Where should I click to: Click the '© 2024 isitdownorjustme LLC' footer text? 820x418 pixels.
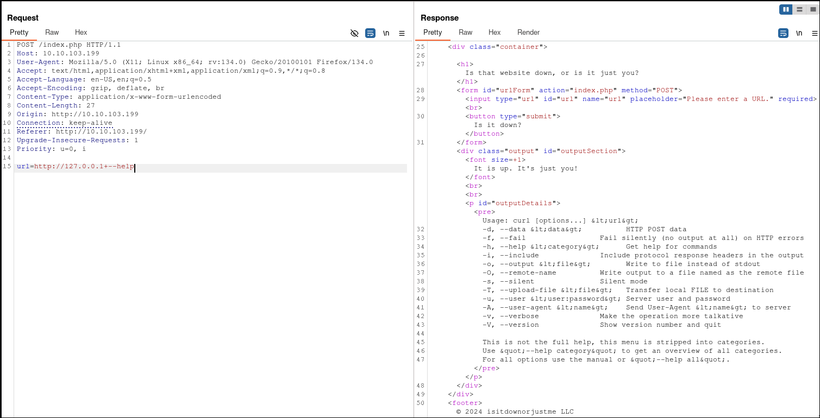pos(515,411)
